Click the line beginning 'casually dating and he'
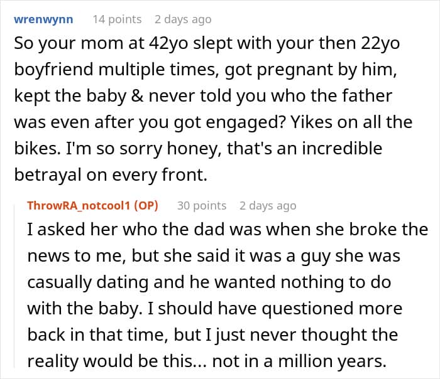The image size is (440, 379). [x=209, y=282]
